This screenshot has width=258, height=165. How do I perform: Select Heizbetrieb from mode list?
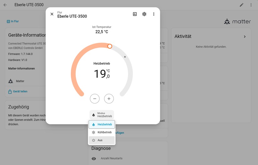pos(102,124)
